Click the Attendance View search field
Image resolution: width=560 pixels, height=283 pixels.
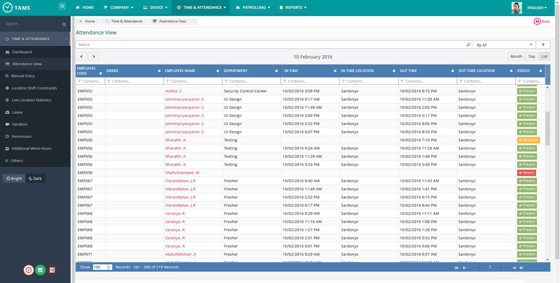tap(271, 44)
